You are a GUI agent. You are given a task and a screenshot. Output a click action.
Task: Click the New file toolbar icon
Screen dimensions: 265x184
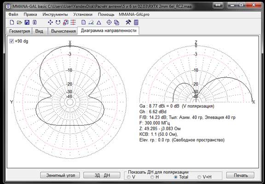[12, 22]
